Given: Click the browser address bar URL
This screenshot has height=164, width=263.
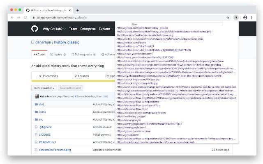Looking at the screenshot, I should [x=62, y=18].
